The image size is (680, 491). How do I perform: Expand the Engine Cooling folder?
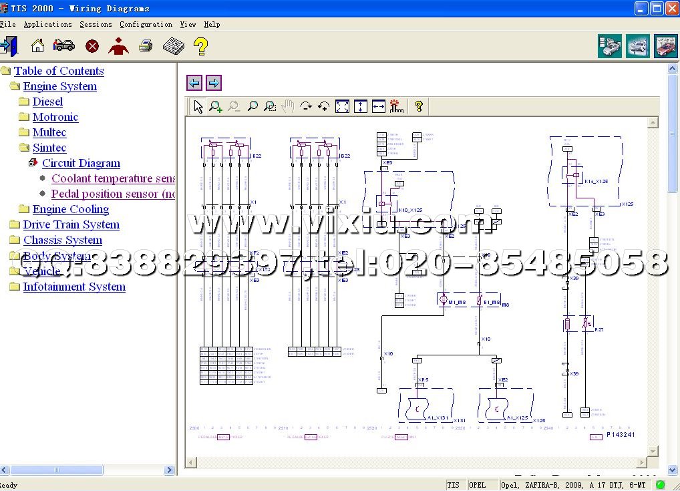(24, 210)
